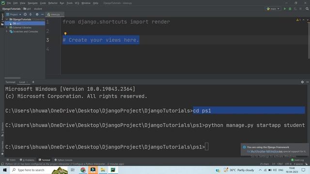This screenshot has height=174, width=310.
Task: Open the Refactor menu
Action: pyautogui.click(x=53, y=3)
